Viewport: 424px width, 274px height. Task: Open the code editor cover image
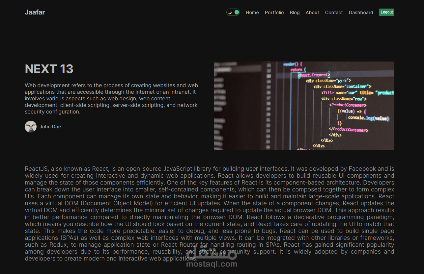click(x=304, y=106)
